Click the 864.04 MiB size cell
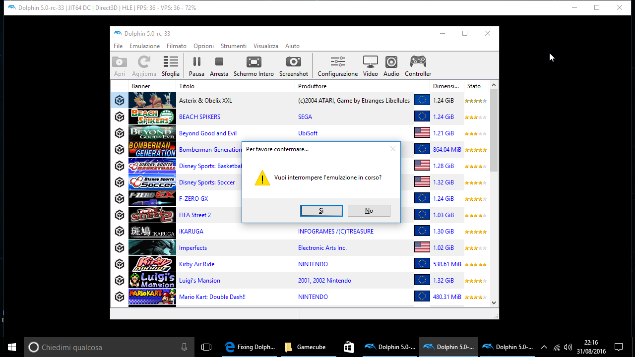The width and height of the screenshot is (635, 357). (x=447, y=150)
